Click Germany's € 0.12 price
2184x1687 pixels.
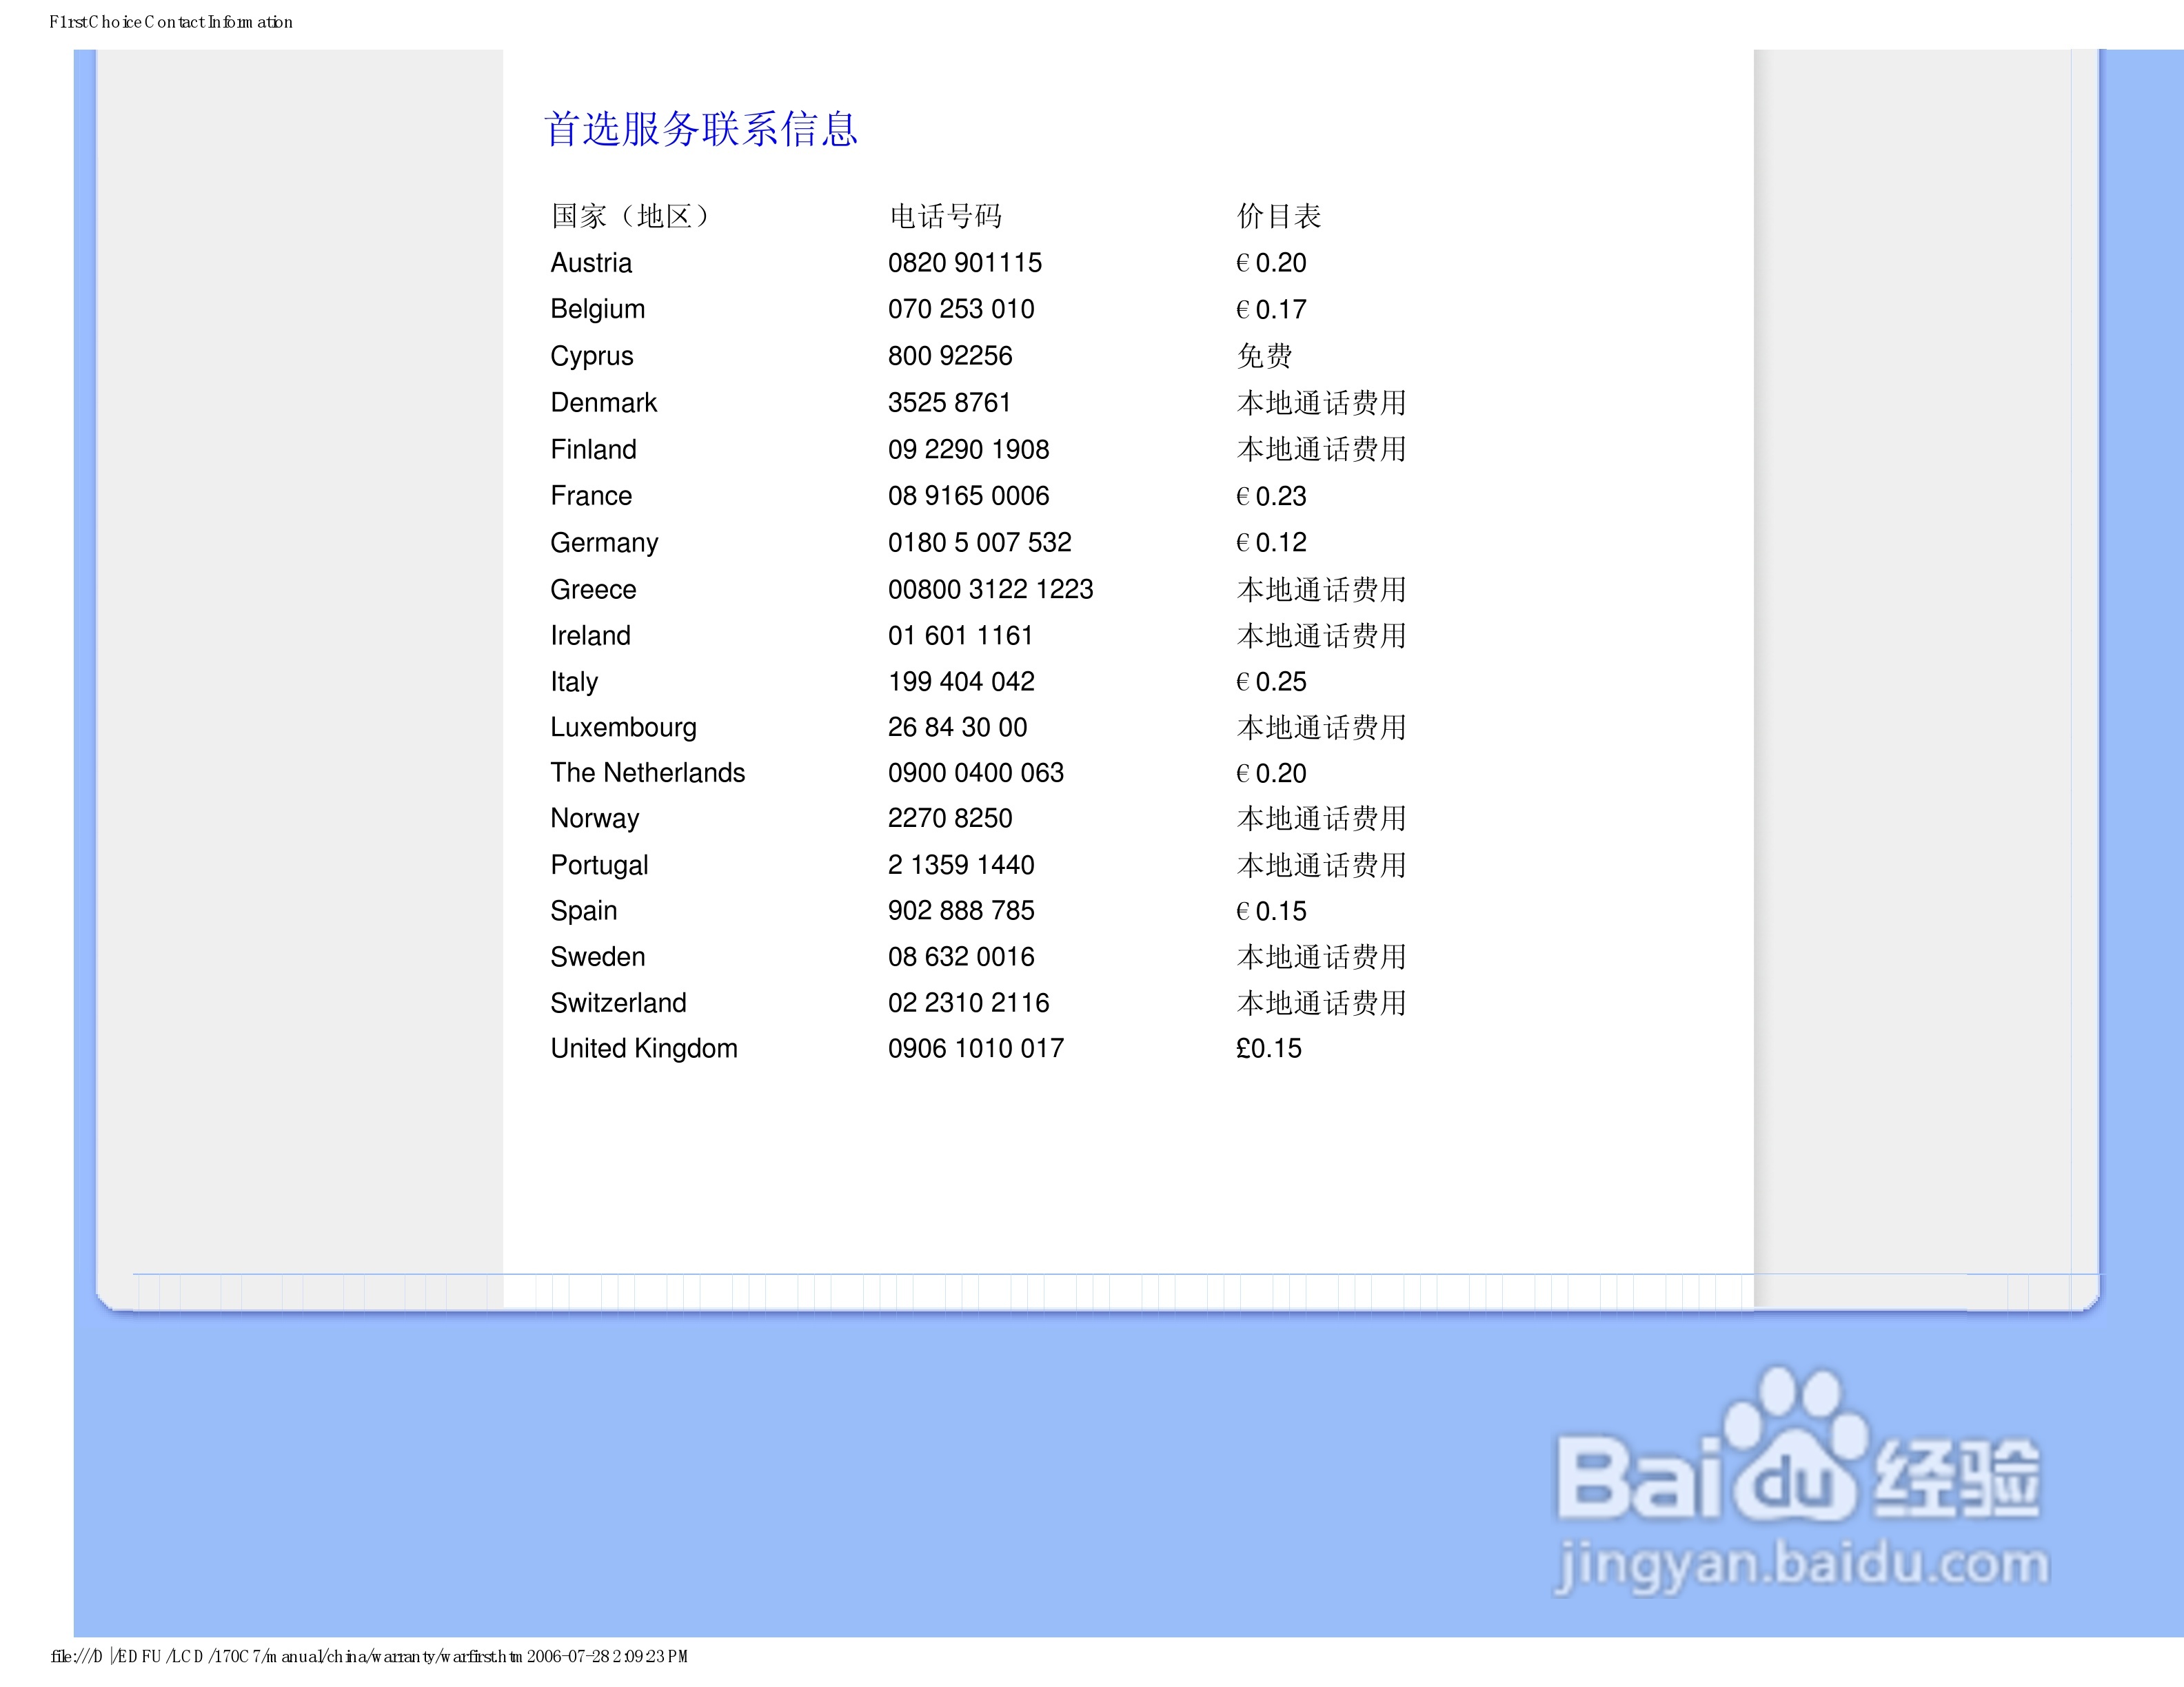coord(1271,542)
